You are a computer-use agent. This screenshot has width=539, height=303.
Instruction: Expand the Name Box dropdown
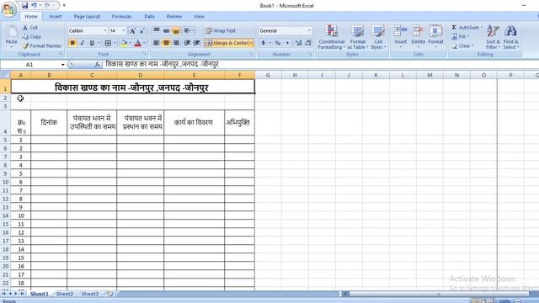tap(62, 65)
